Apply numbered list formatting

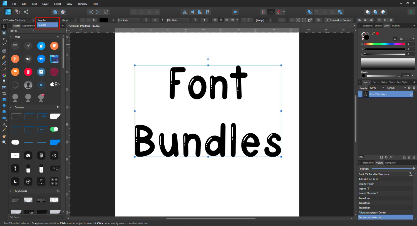250,20
